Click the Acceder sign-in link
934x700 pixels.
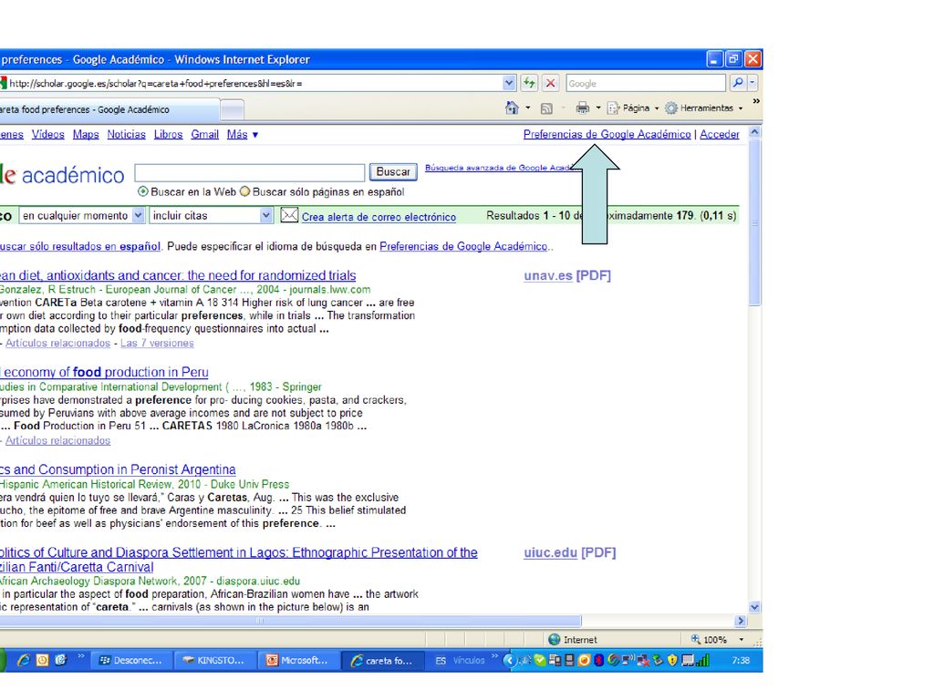[x=719, y=135]
